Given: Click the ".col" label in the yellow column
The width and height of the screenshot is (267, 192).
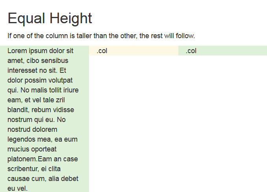Looking at the screenshot, I should (x=102, y=51).
